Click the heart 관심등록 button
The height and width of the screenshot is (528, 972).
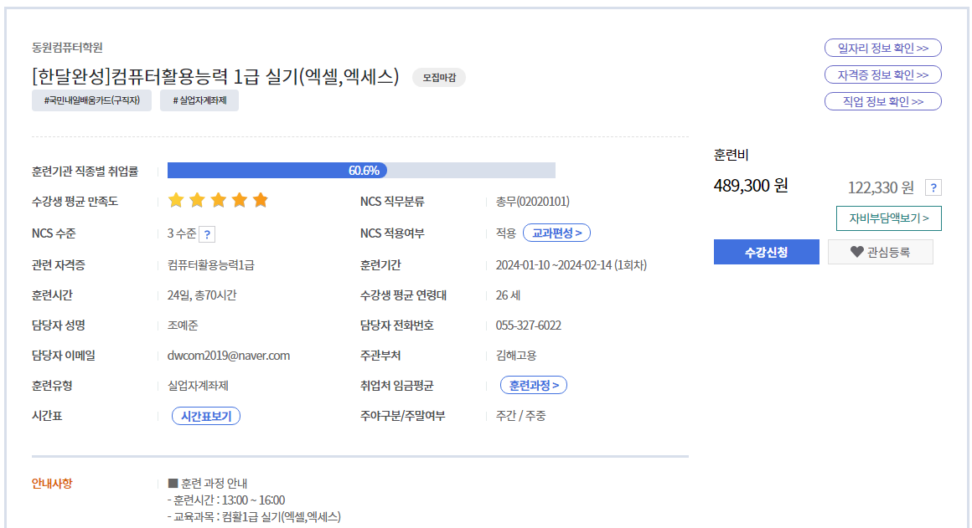880,252
